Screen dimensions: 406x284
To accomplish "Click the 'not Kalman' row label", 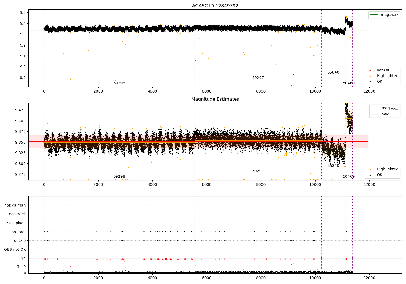I will [15, 205].
